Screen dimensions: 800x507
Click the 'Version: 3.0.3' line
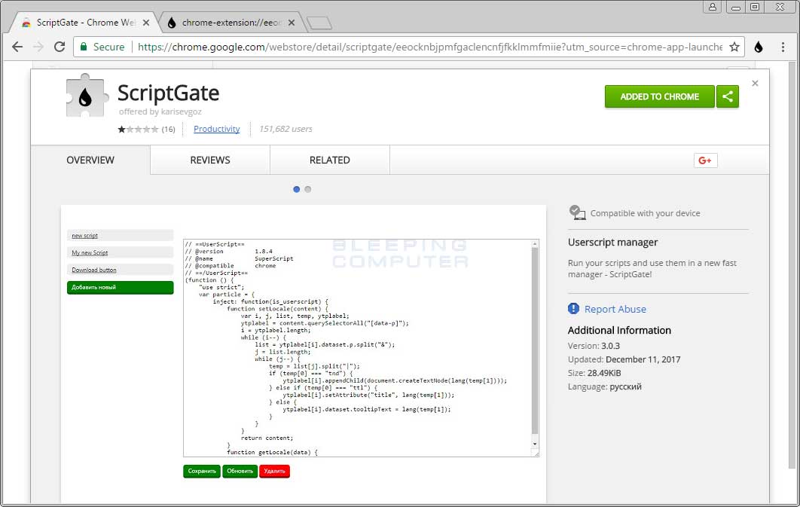tap(594, 346)
